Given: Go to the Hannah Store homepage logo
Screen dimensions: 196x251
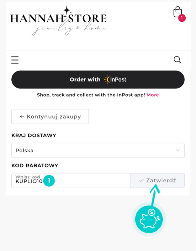Looking at the screenshot, I should point(58,21).
